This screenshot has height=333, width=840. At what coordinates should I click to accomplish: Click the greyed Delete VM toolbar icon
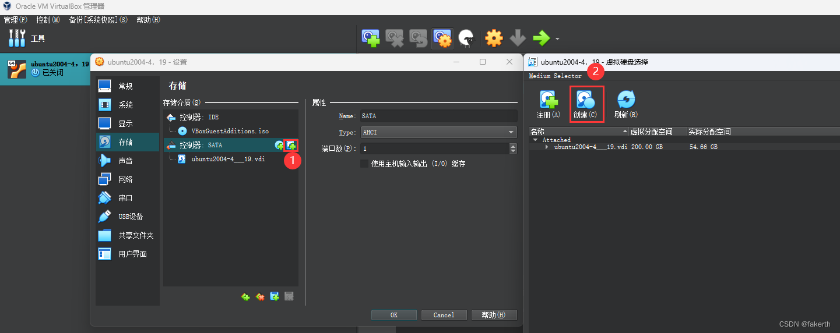coord(395,38)
